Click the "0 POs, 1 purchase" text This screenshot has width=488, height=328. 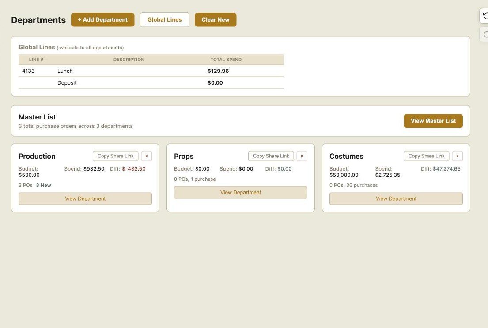click(x=195, y=179)
